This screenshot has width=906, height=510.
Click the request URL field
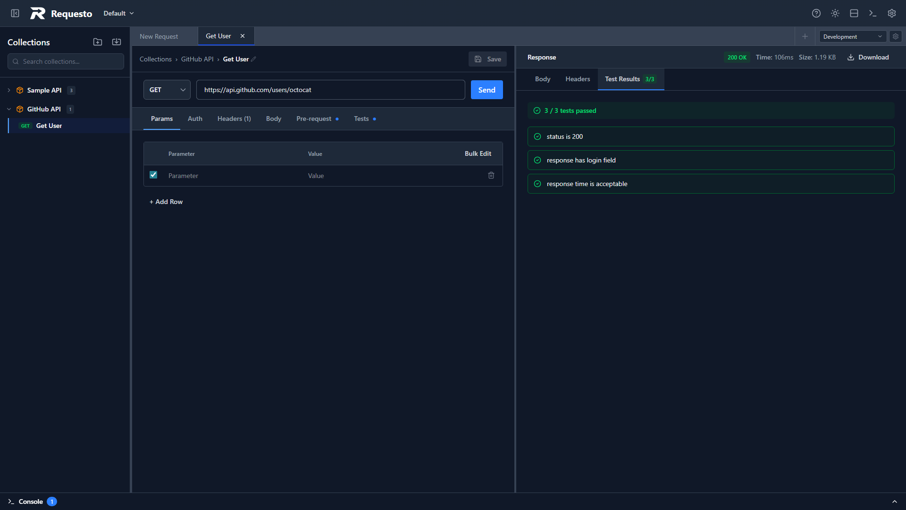(331, 90)
